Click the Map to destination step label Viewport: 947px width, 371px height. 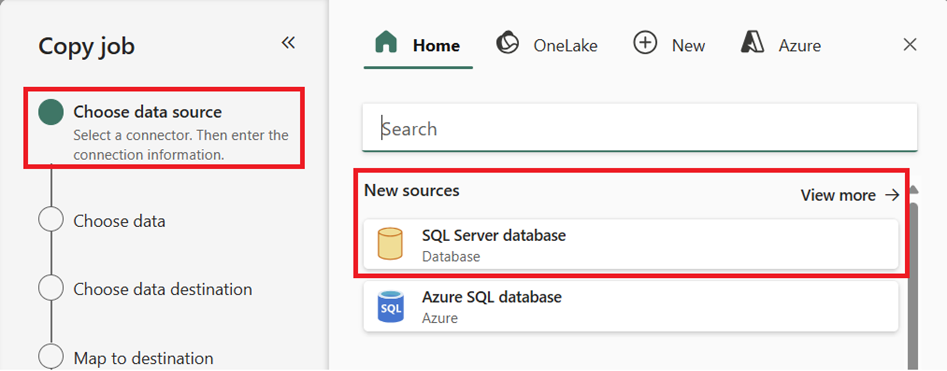coord(144,358)
